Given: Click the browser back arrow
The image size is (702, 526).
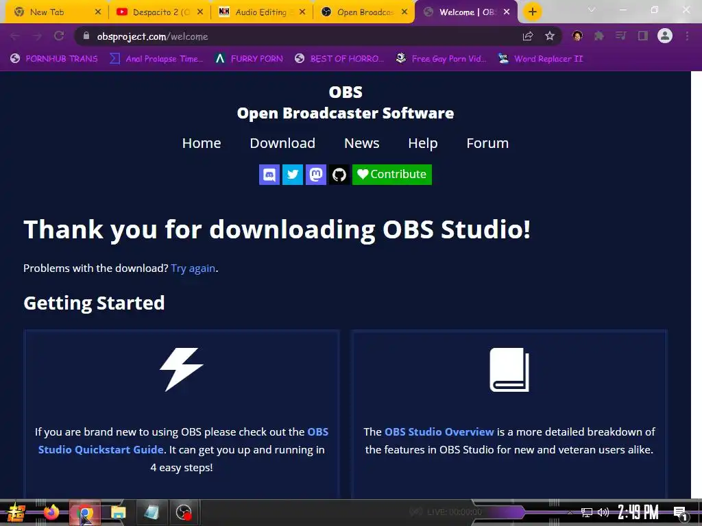Looking at the screenshot, I should coord(15,36).
